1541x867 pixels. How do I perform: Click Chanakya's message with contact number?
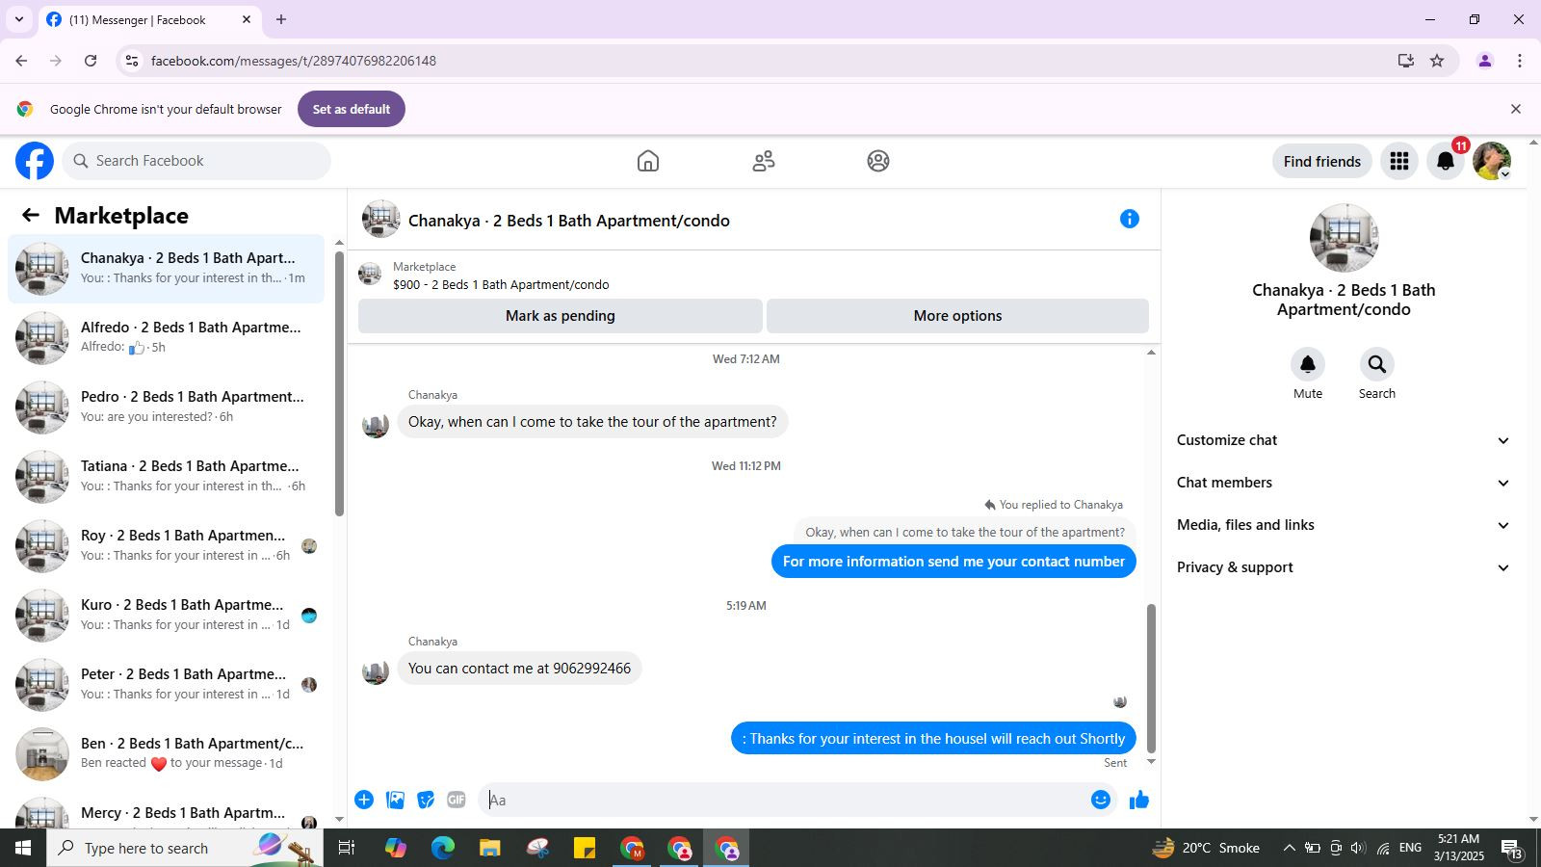click(x=519, y=669)
